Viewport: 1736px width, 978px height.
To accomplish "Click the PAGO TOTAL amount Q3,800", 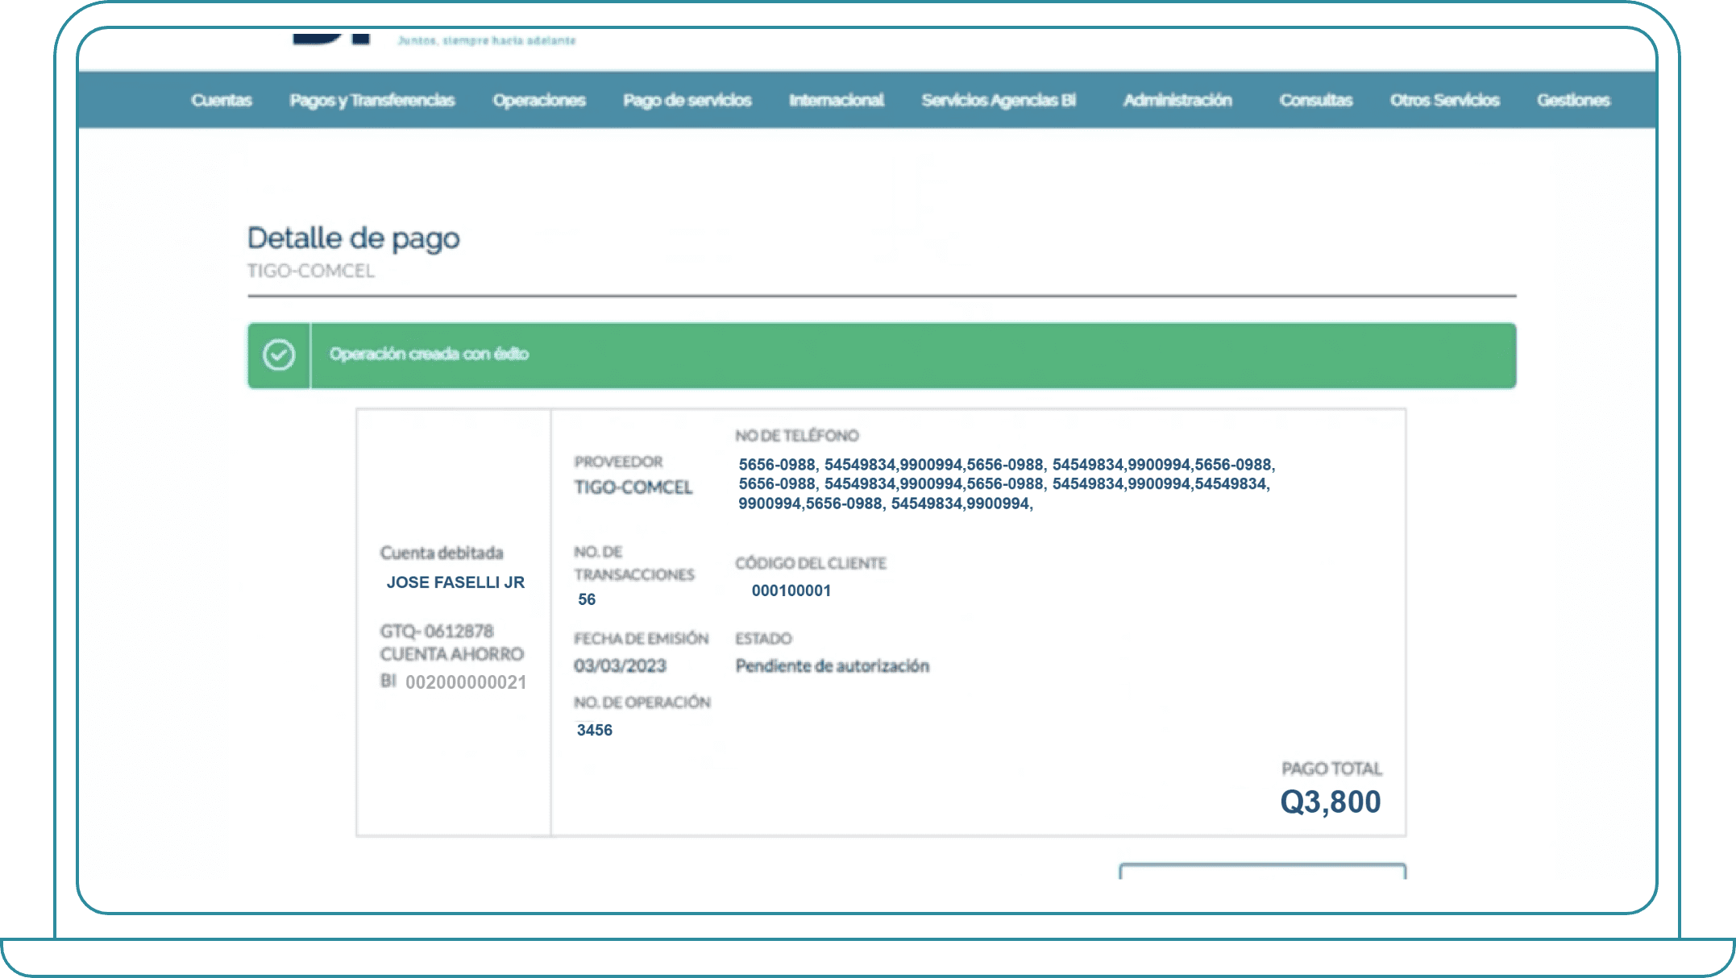I will [1331, 802].
